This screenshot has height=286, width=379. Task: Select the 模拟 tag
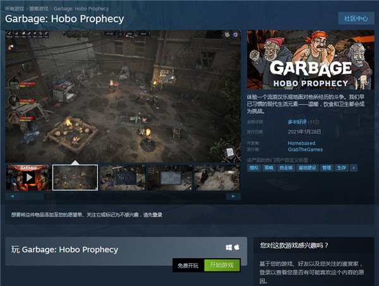[x=254, y=168]
